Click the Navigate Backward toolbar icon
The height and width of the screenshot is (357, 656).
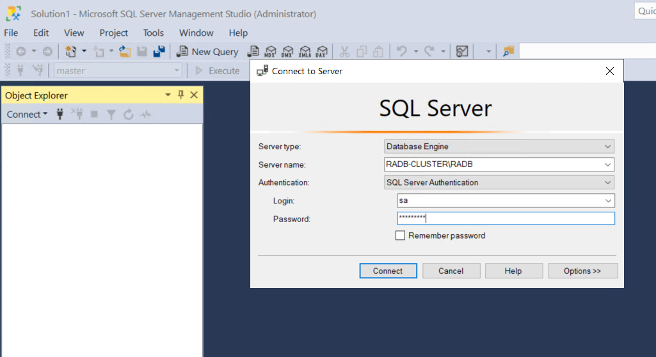[x=21, y=51]
